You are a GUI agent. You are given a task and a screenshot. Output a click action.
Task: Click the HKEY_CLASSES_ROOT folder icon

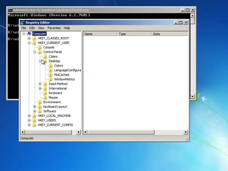point(34,38)
